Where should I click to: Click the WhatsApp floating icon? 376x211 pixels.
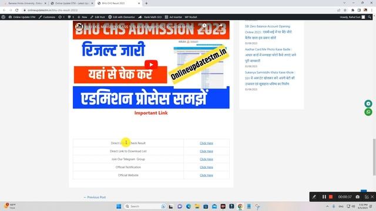368,112
